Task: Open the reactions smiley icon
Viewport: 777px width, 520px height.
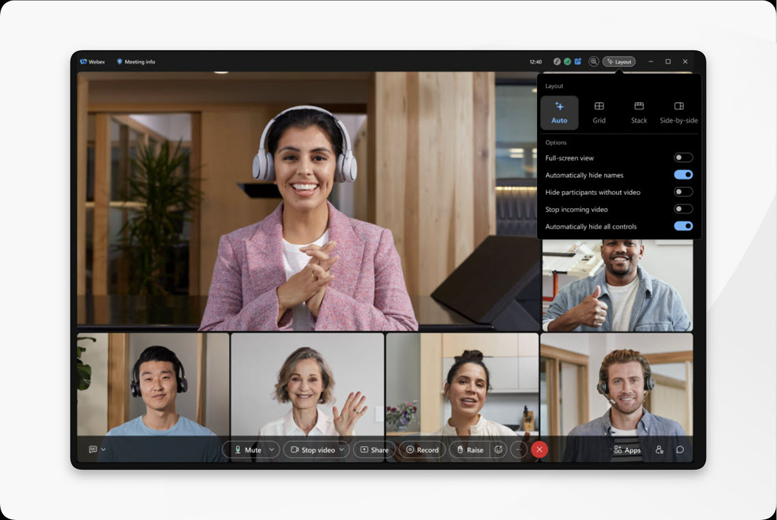Action: (x=499, y=450)
